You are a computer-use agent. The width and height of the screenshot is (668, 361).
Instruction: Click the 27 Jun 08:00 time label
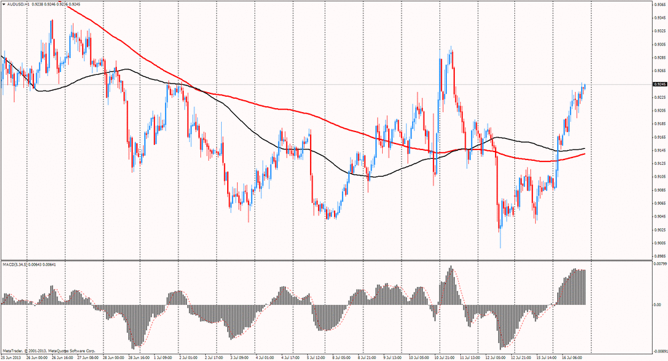point(89,358)
